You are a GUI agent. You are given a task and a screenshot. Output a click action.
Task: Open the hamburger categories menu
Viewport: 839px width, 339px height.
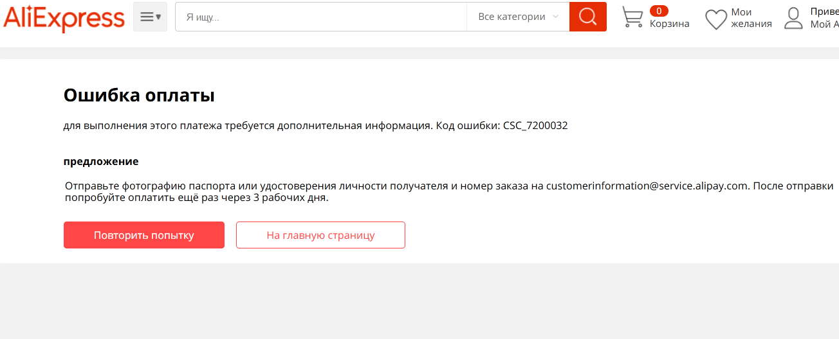150,17
